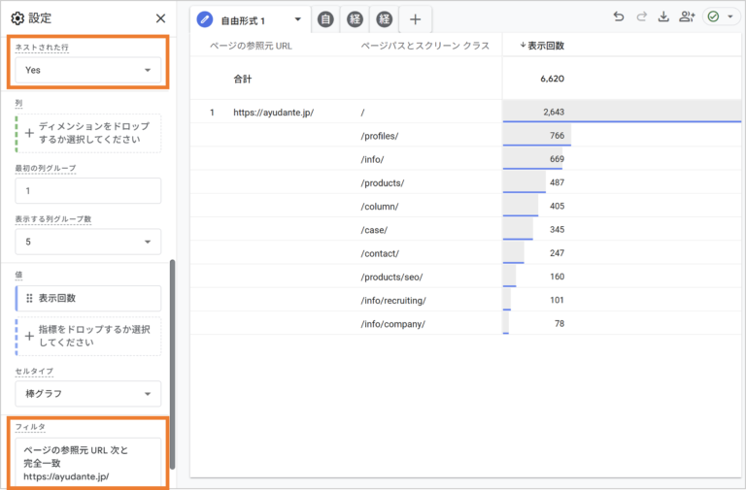
Task: Switch to the second tab labeled 自
Action: (325, 19)
